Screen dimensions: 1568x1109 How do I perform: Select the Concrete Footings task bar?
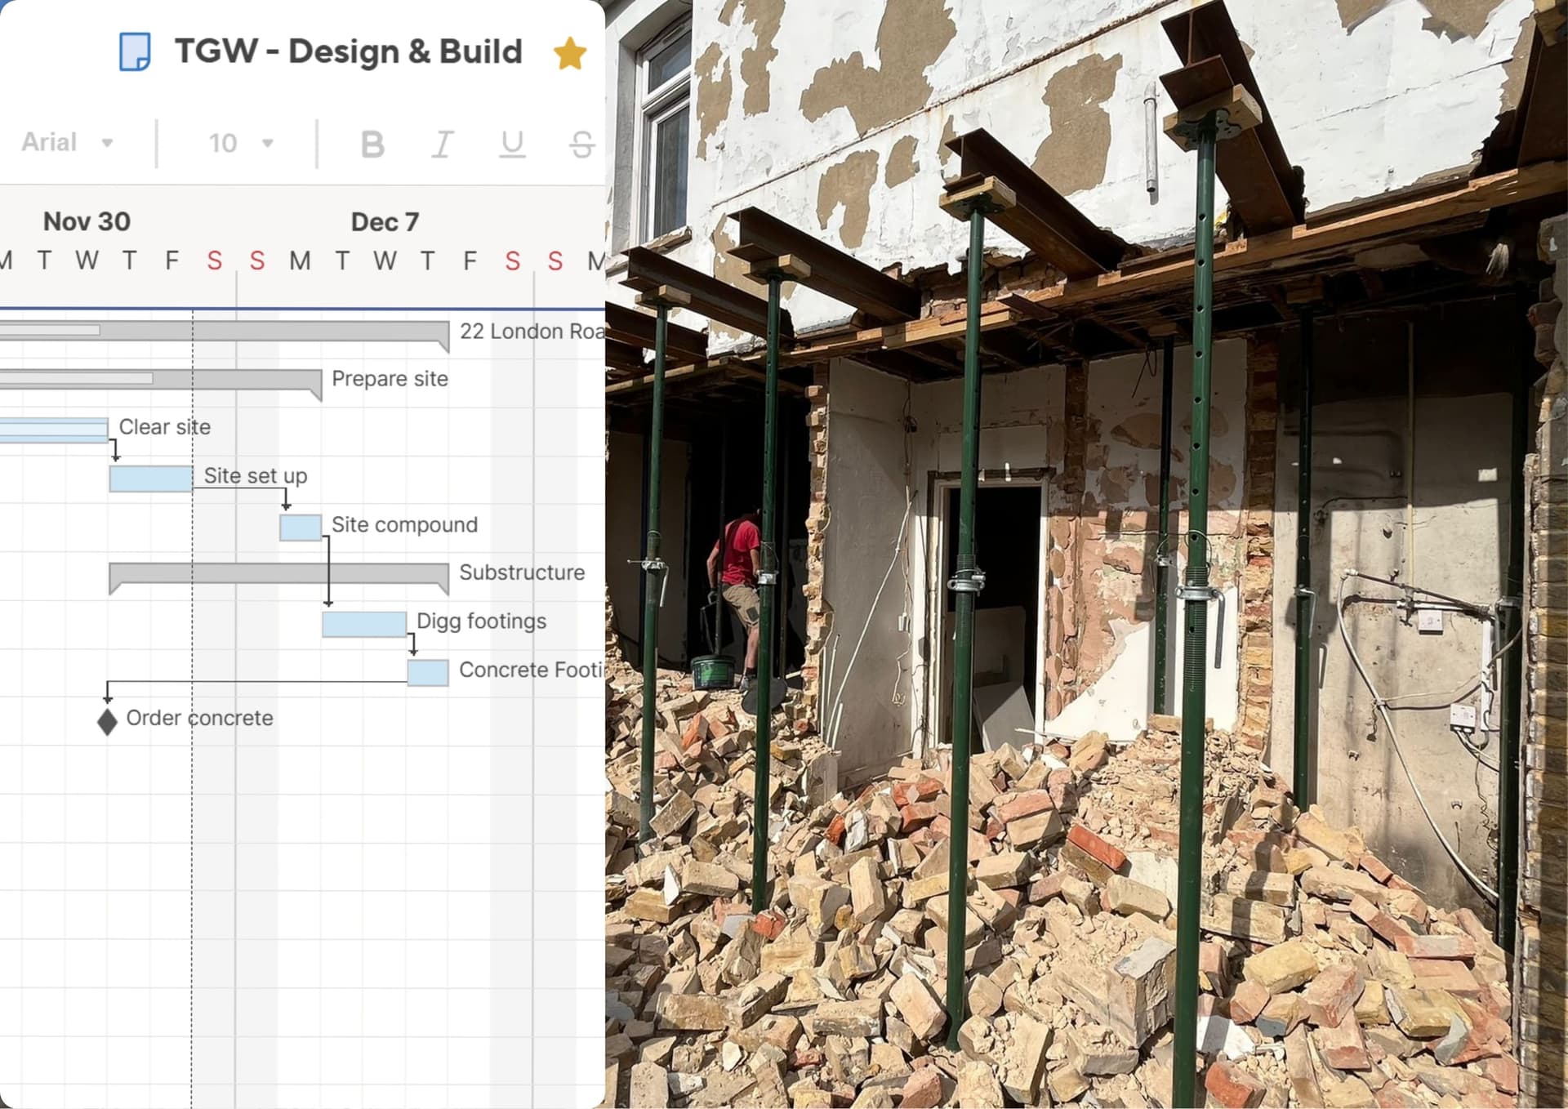tap(428, 673)
